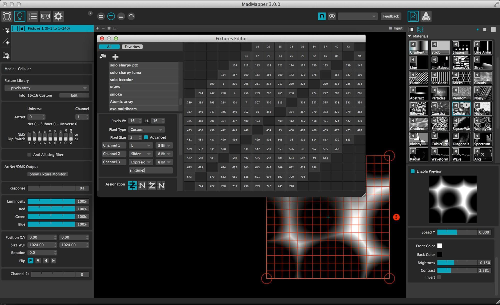Select the Cellular material thumbnail

click(461, 108)
